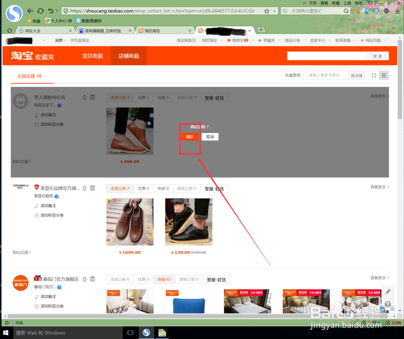Click 添加备注 under 麦登伦品牌官方旗舰店

[48, 206]
